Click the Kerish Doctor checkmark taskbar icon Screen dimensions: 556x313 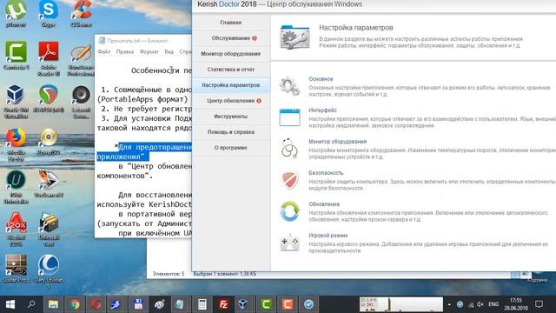(x=308, y=304)
